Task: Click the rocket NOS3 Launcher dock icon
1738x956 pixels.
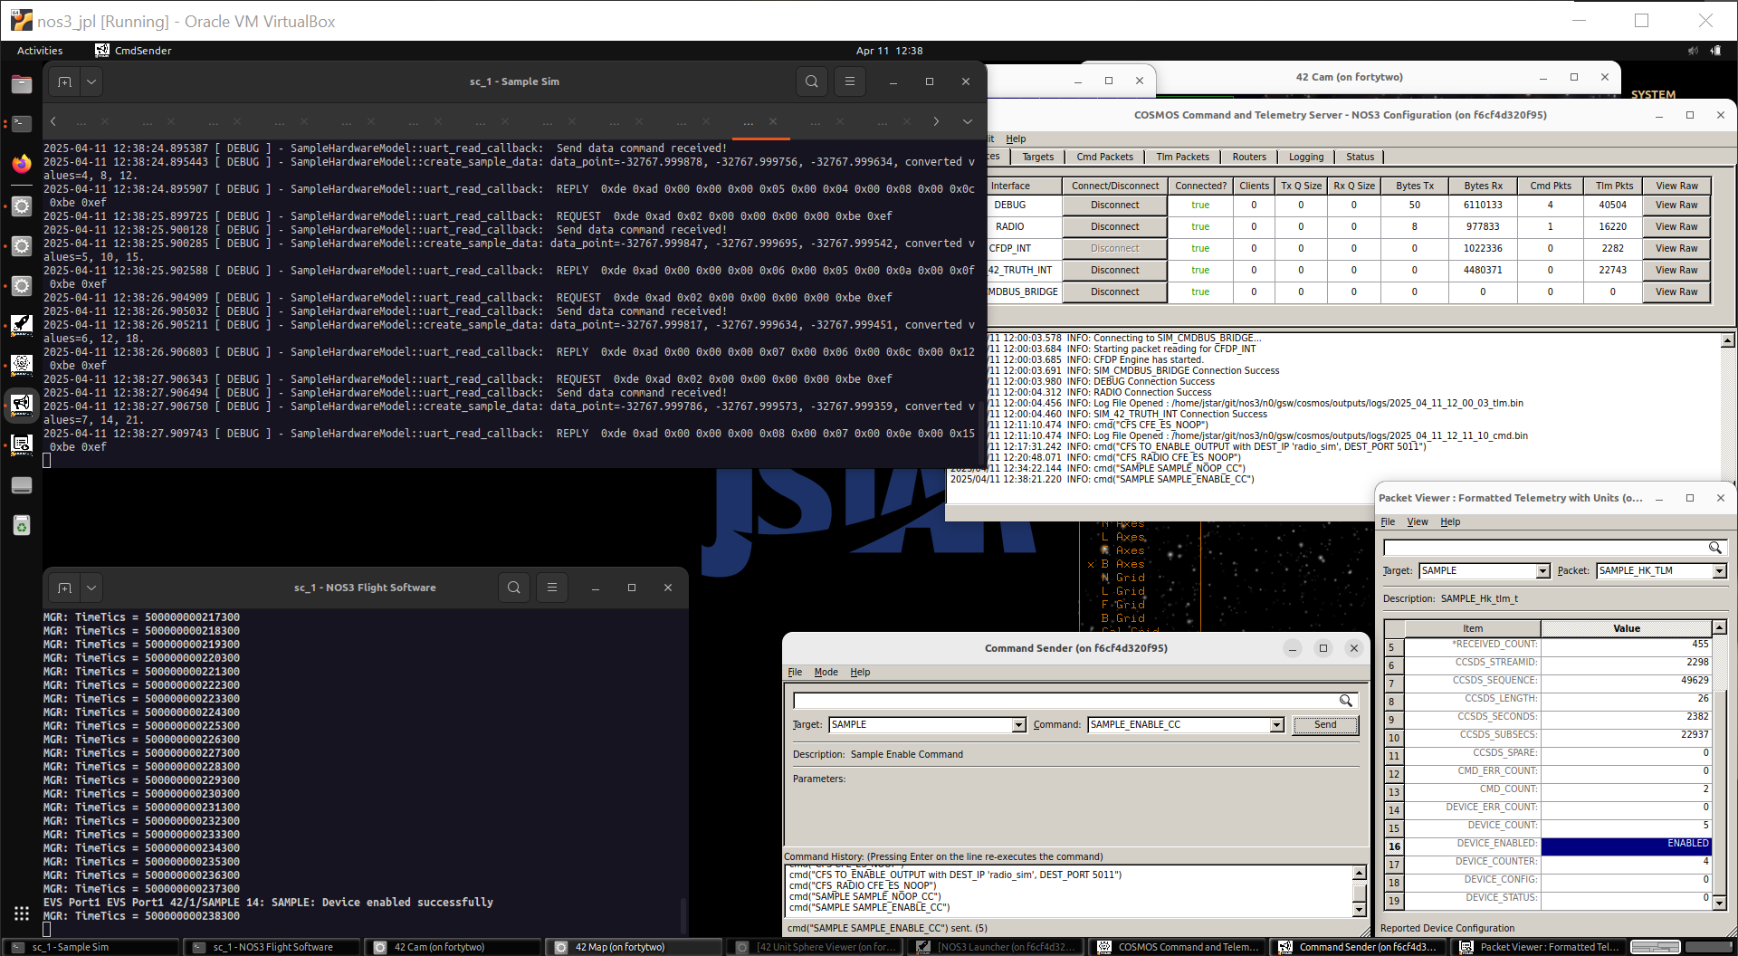Action: (22, 324)
